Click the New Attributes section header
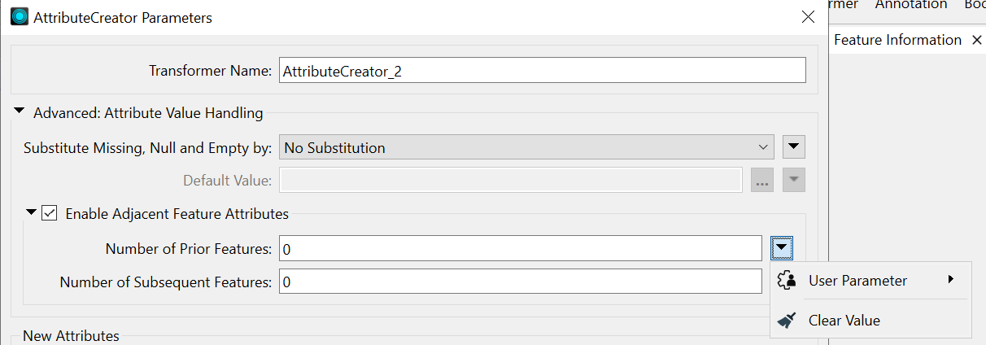The height and width of the screenshot is (345, 986). point(71,336)
